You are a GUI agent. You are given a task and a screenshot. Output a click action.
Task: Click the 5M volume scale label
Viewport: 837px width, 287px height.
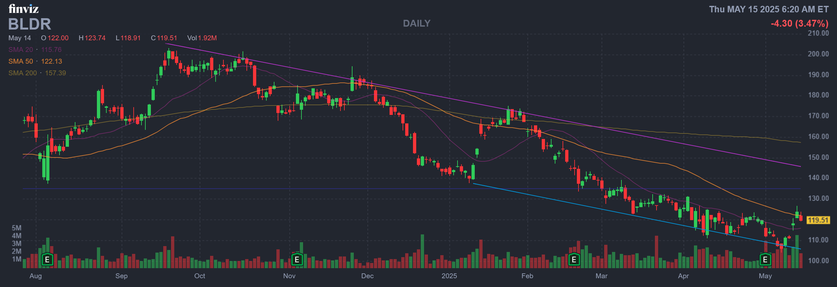click(x=17, y=228)
